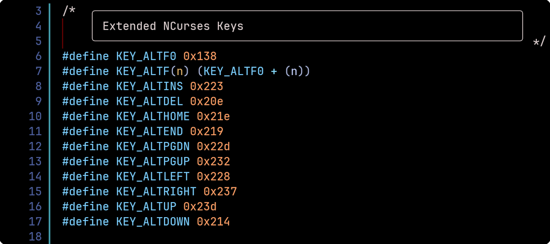Click on the KEY_ALTRIGHT macro name
The width and height of the screenshot is (550, 244).
click(156, 192)
